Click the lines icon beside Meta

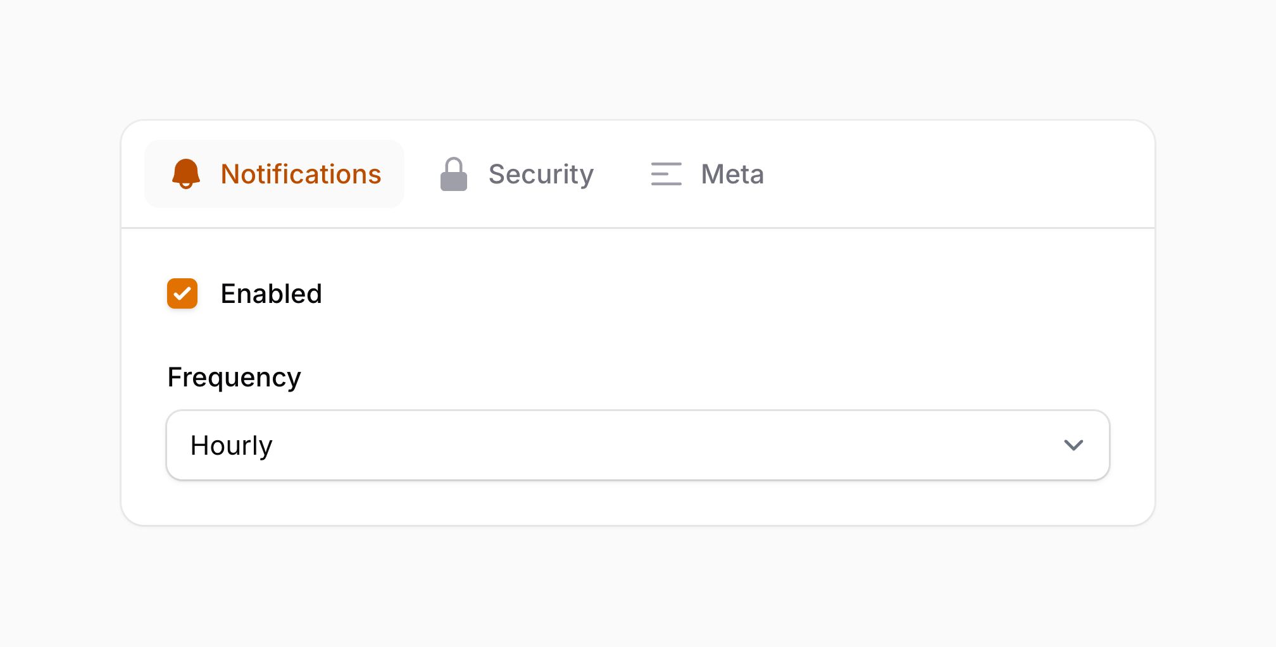[665, 174]
